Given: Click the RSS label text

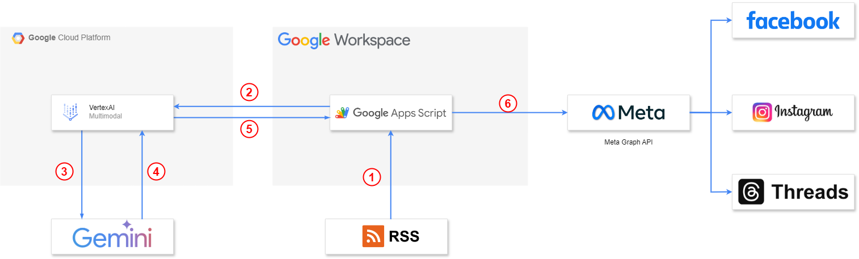Looking at the screenshot, I should pos(404,236).
